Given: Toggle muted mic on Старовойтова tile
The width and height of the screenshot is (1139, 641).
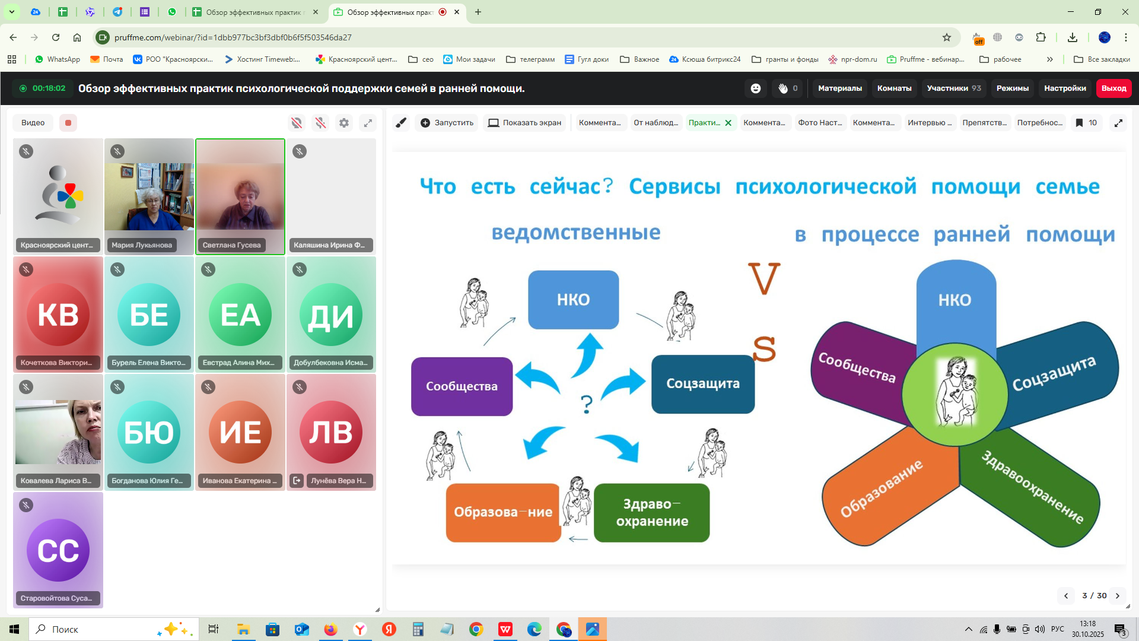Looking at the screenshot, I should click(x=26, y=505).
